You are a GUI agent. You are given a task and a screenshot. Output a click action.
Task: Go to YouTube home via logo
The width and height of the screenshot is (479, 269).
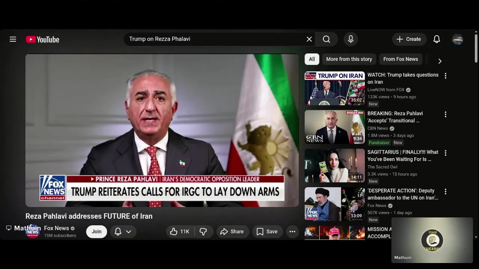coord(42,39)
